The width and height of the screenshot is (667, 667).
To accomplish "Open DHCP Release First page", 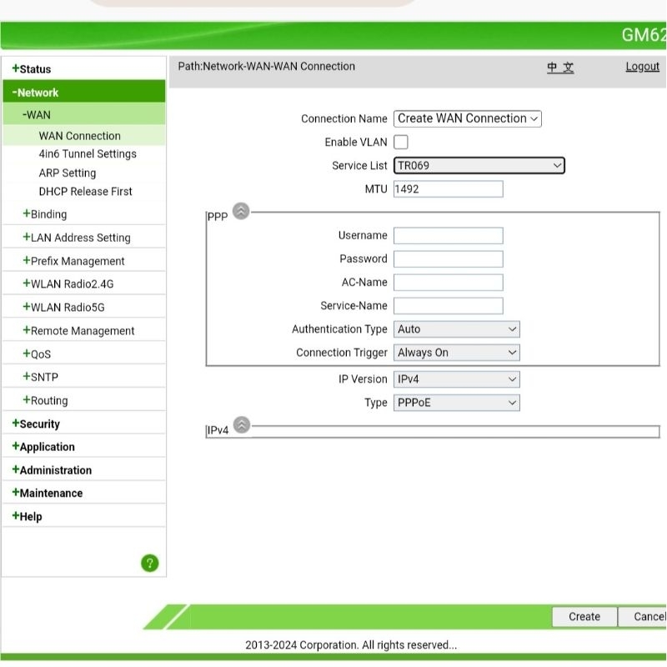I will pos(86,192).
